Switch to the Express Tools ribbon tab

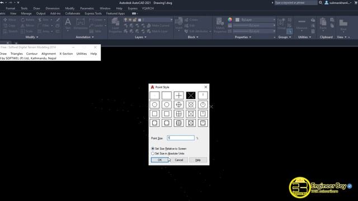93,13
